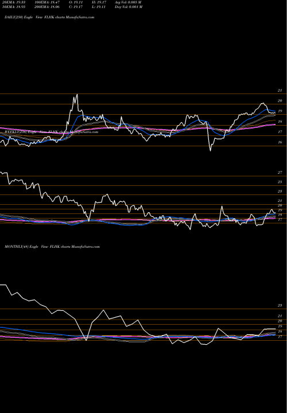Click the 18 price label on daily chart
The width and height of the screenshot is (287, 413).
(x=280, y=122)
